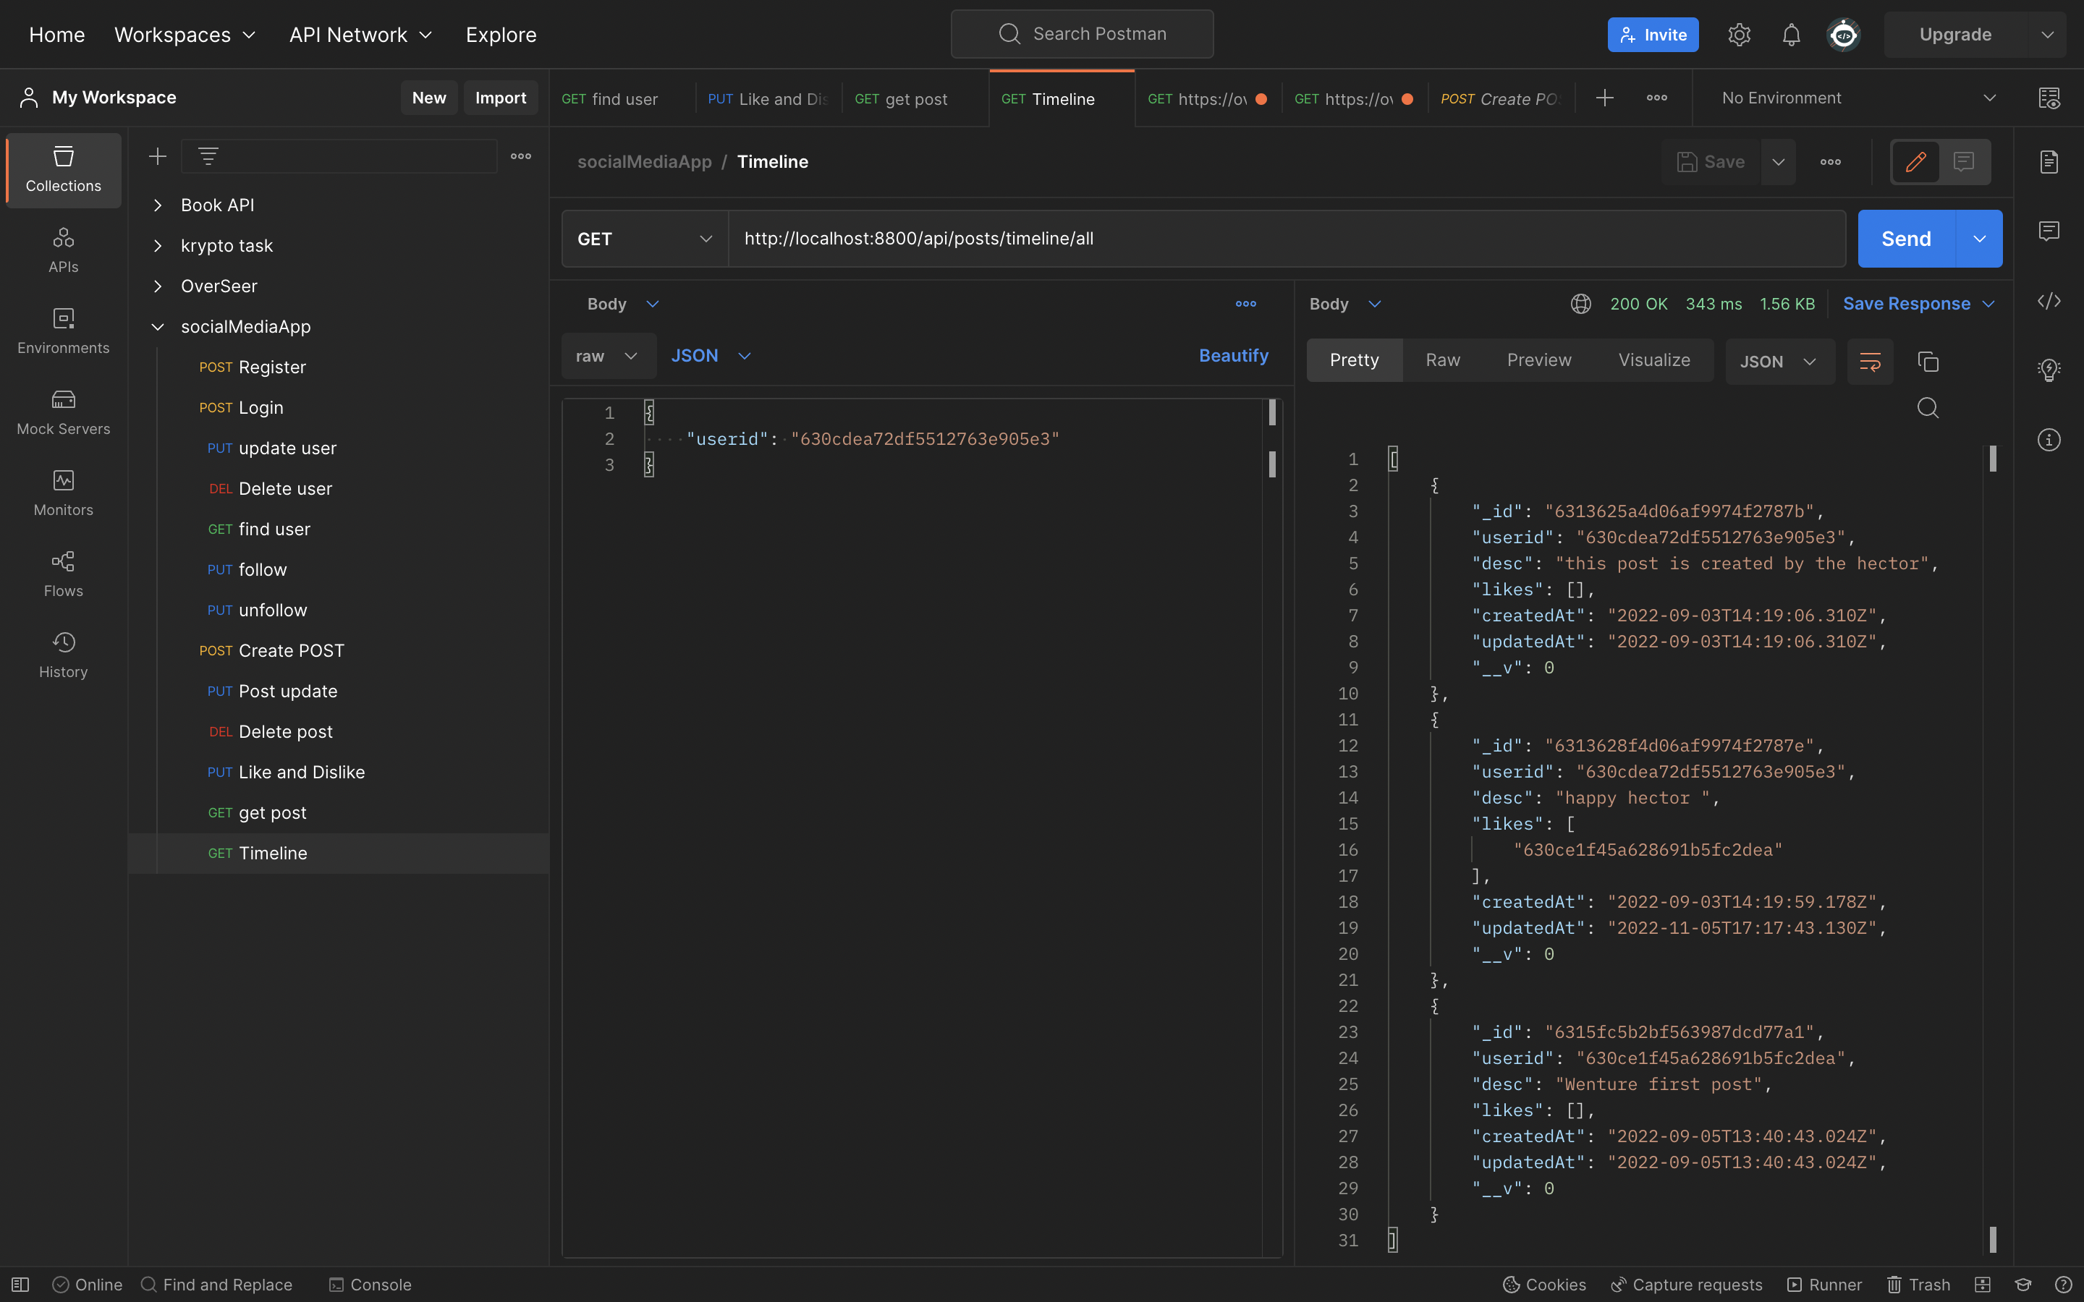Open the raw body type dropdown

[609, 356]
